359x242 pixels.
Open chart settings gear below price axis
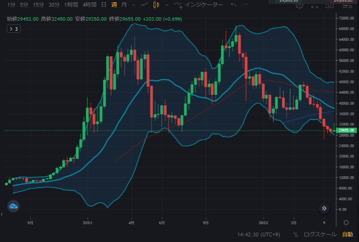(x=346, y=222)
